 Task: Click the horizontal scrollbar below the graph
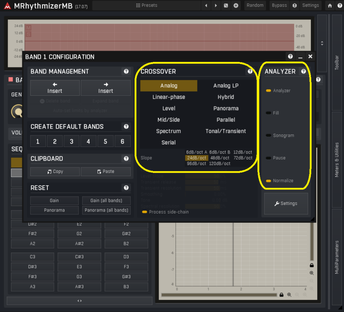pyautogui.click(x=219, y=295)
